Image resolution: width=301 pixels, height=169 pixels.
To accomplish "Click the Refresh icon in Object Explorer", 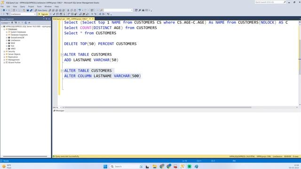I will [25, 23].
